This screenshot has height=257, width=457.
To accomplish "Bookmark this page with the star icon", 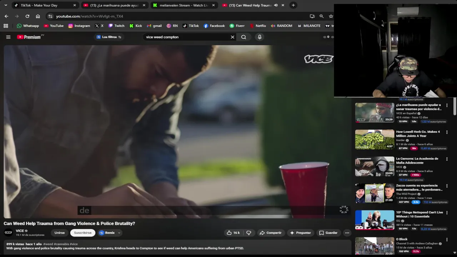I will coord(331,16).
